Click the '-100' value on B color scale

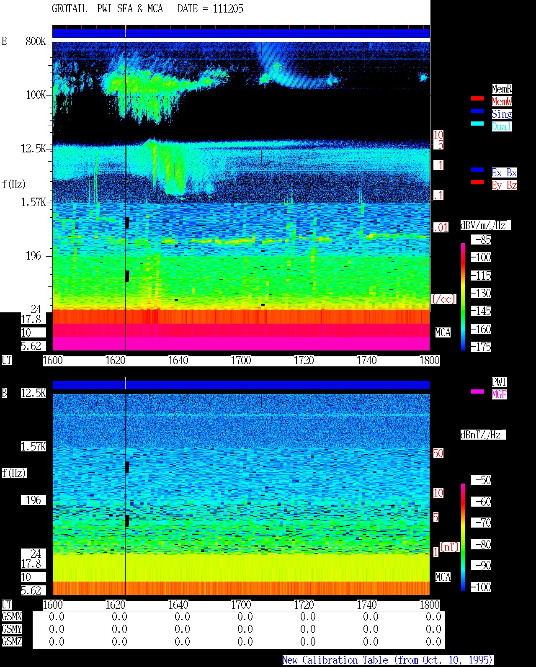481,587
